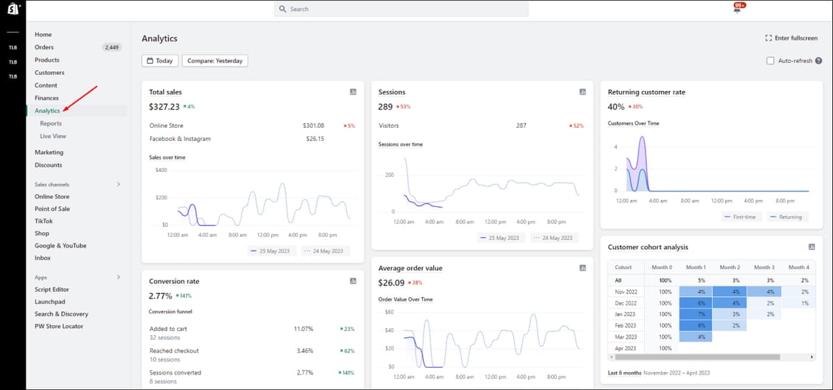Click the Reached checkout funnel row
Viewport: 833px width, 390px height.
[253, 355]
